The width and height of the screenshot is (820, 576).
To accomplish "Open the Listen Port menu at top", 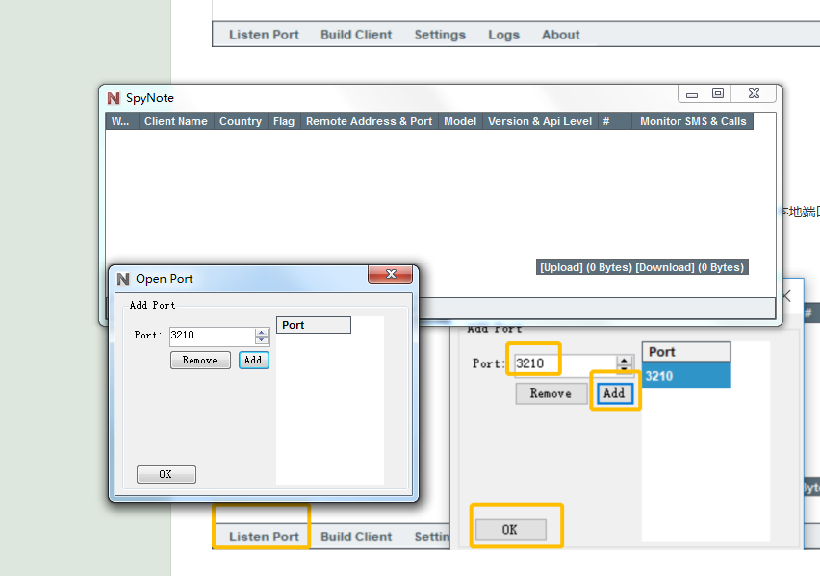I will (264, 35).
